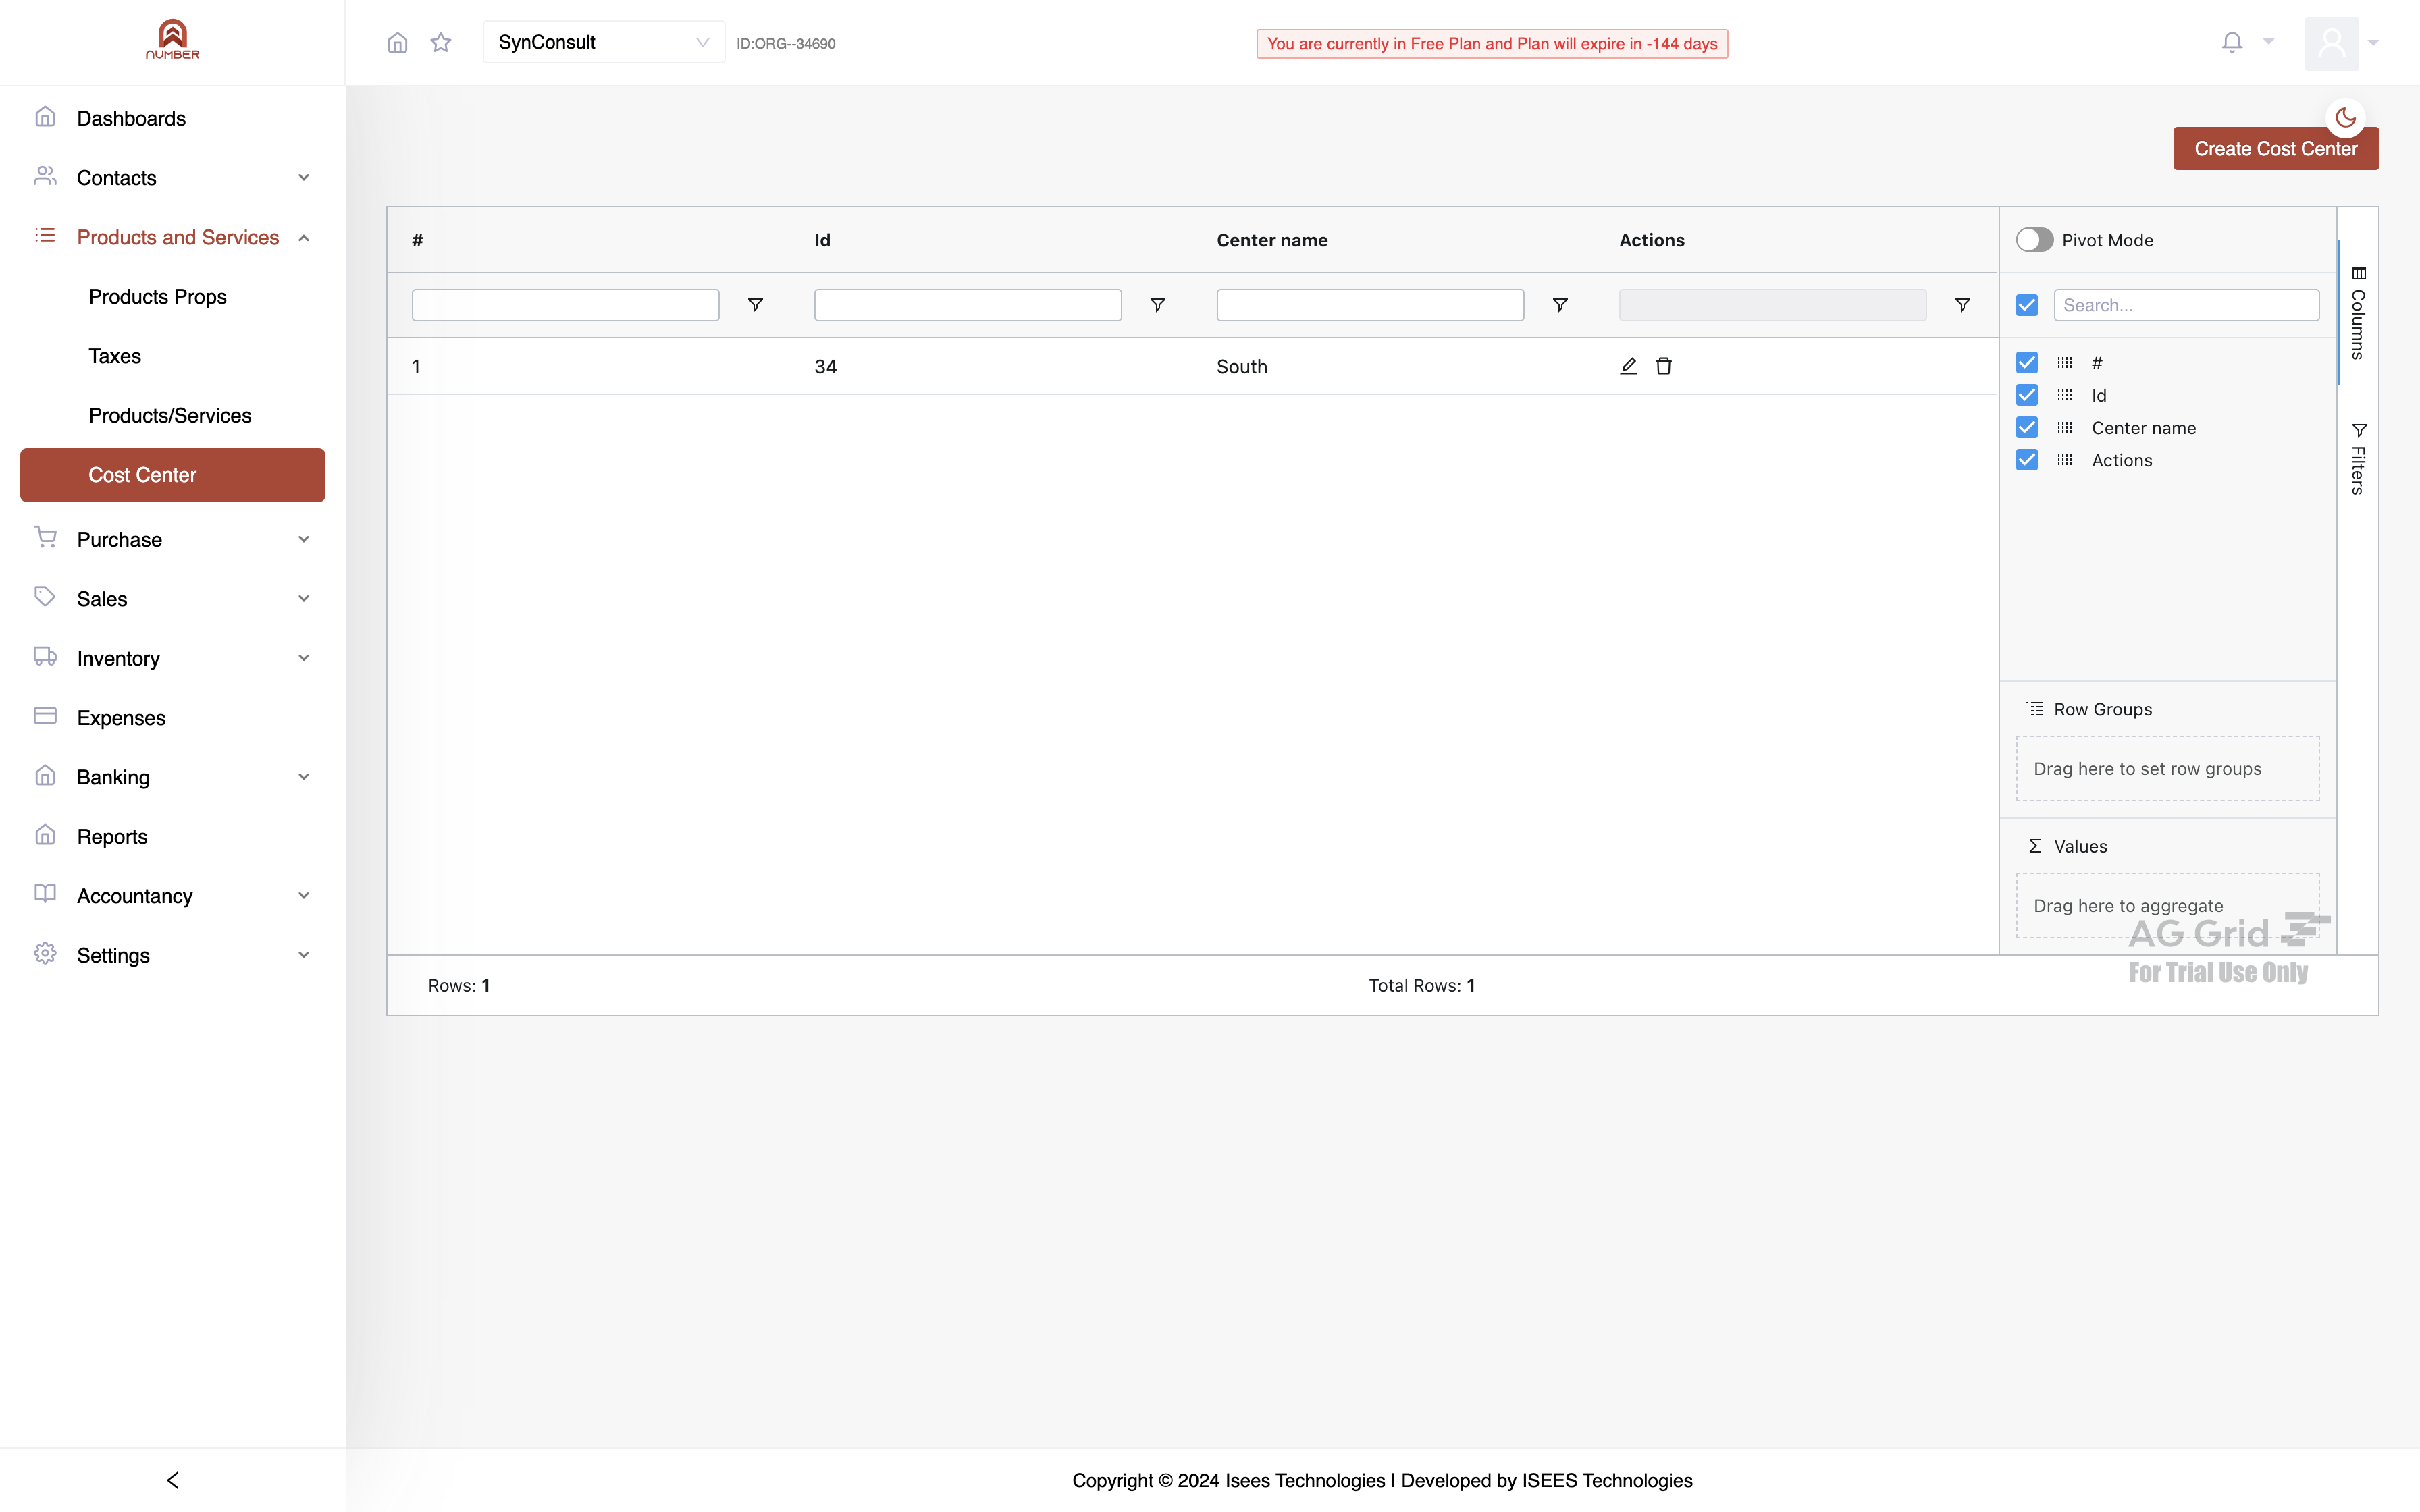Edit the South cost center row
The height and width of the screenshot is (1512, 2420).
(1628, 366)
